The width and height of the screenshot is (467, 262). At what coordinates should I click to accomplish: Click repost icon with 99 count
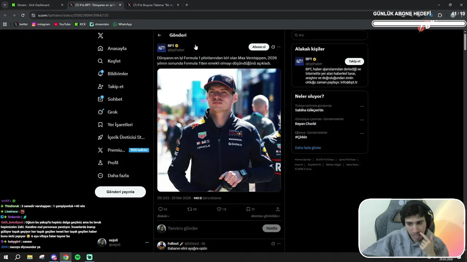192,209
